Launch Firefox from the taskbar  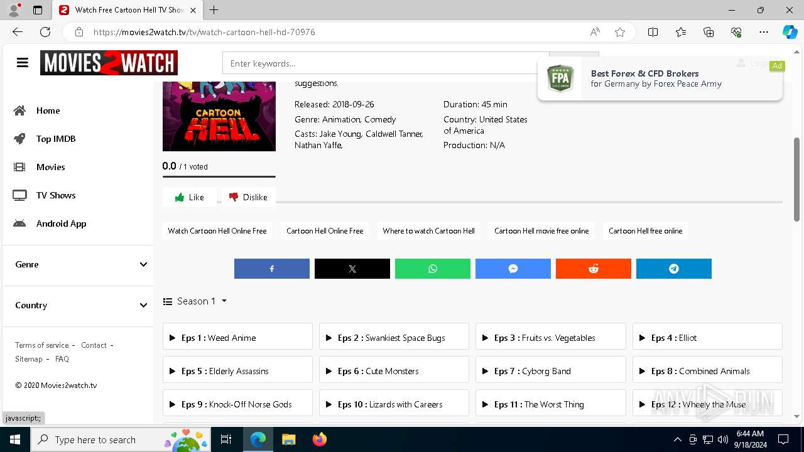click(x=320, y=439)
